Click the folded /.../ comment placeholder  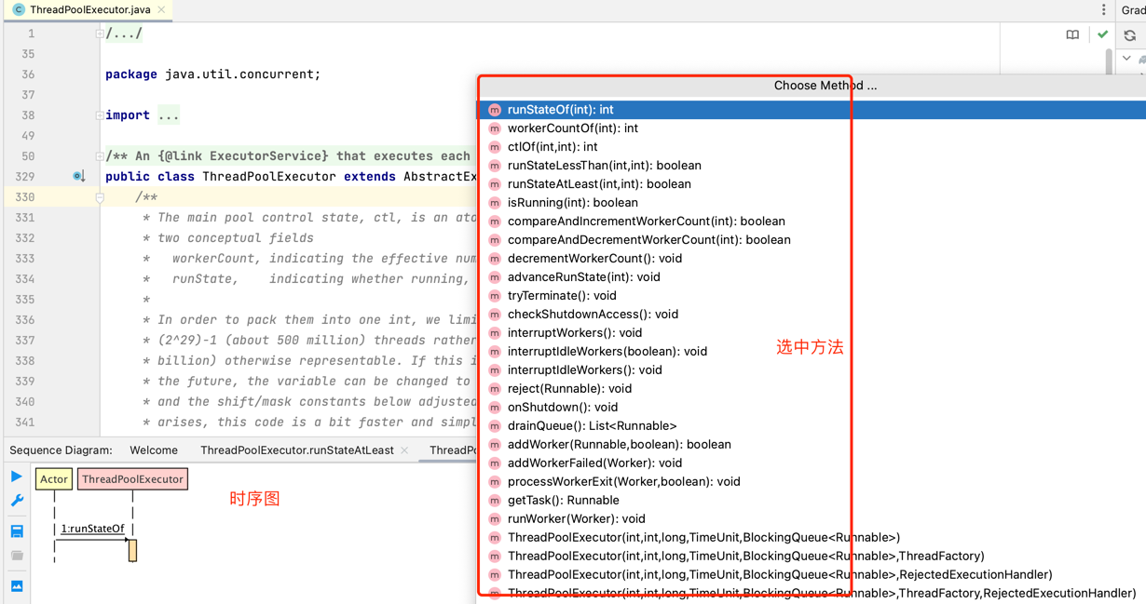click(x=124, y=34)
